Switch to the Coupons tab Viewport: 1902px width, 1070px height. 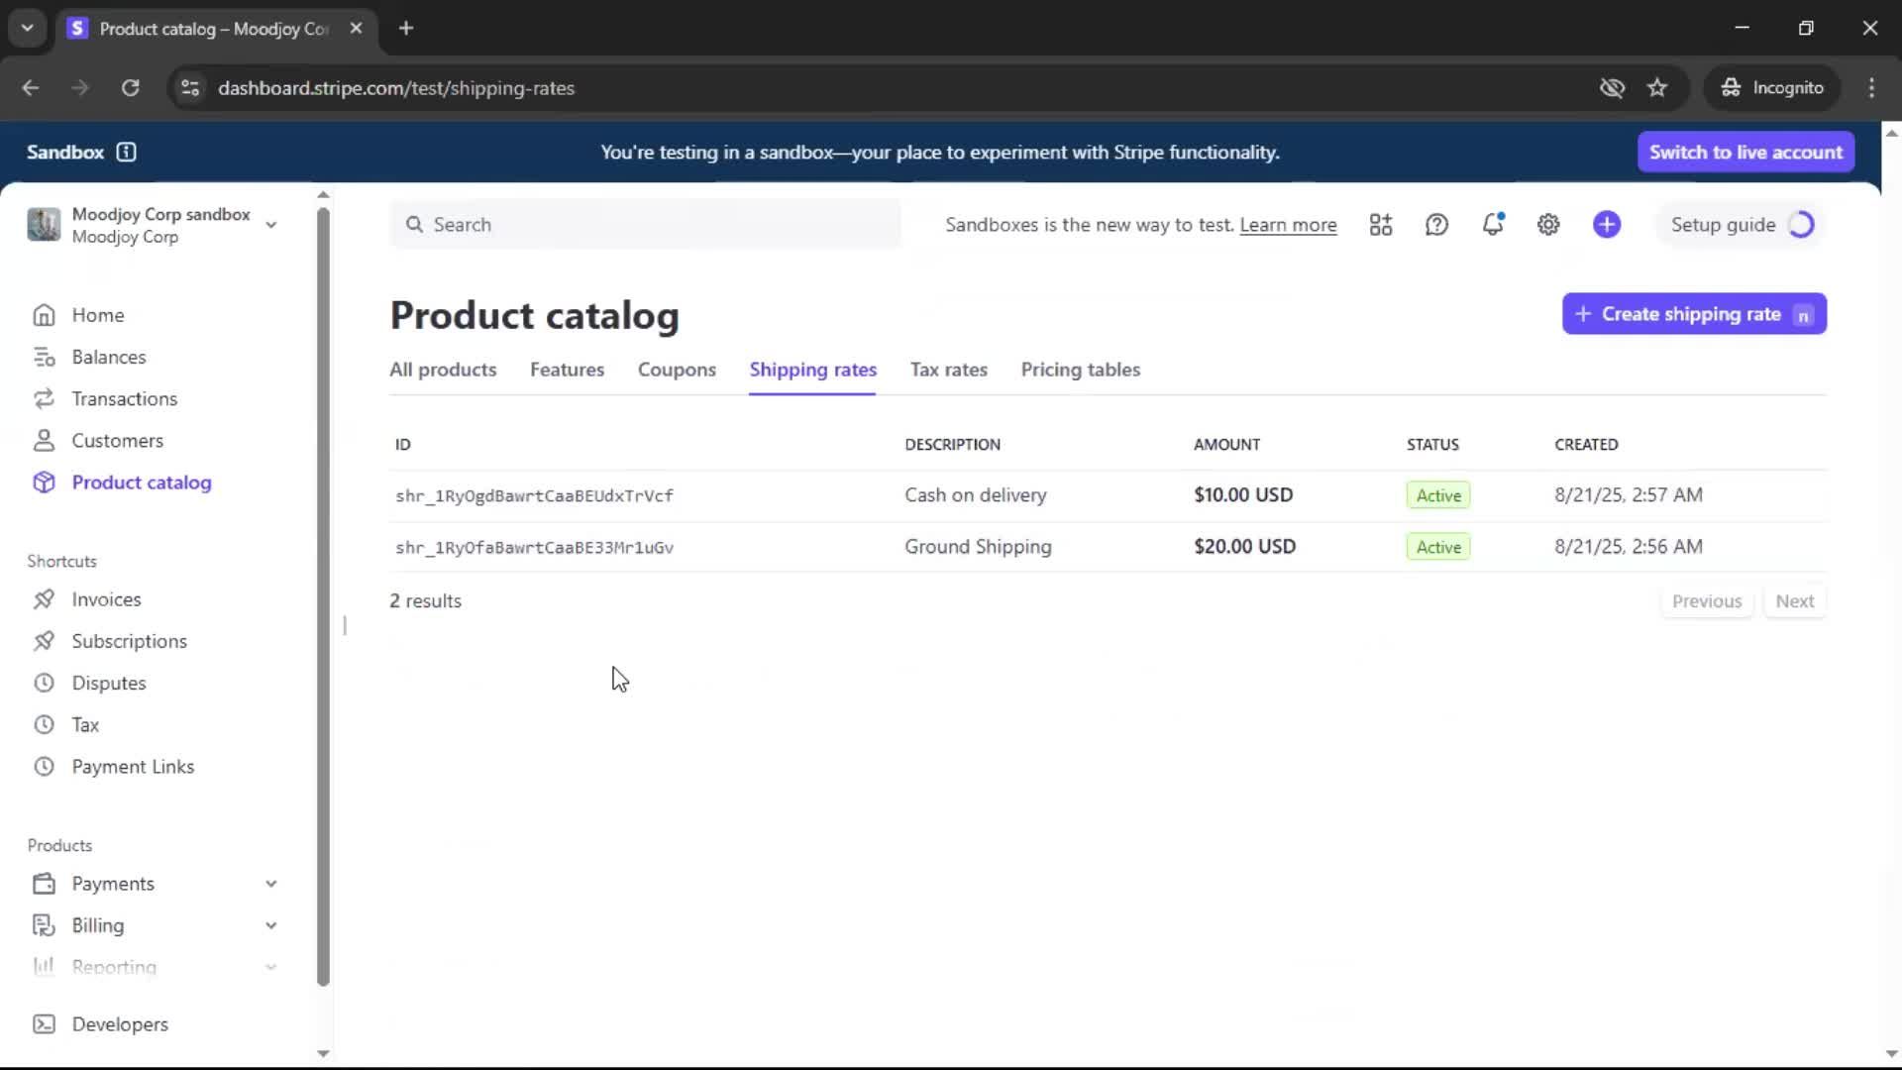(x=677, y=370)
